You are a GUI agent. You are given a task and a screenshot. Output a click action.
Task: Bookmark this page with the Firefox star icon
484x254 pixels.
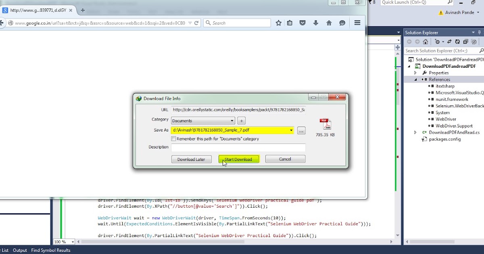[x=278, y=23]
